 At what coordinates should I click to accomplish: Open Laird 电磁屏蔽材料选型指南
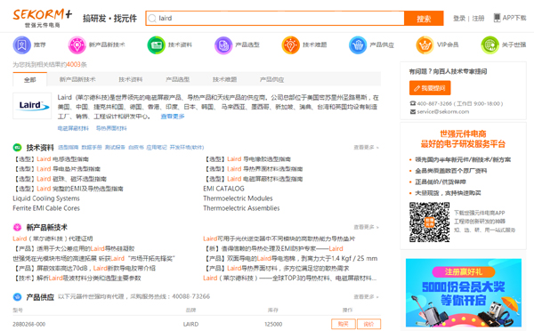tap(254, 179)
